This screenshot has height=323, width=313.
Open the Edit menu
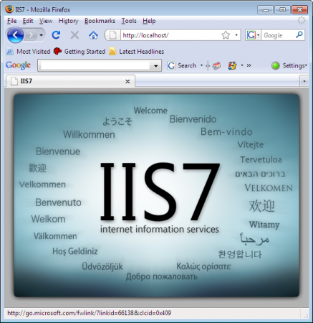(28, 21)
